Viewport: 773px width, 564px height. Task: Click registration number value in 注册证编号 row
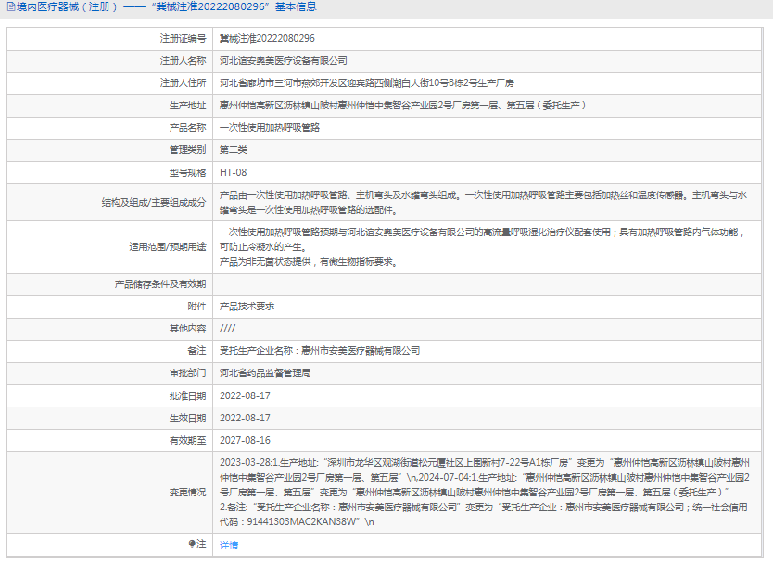pos(267,38)
